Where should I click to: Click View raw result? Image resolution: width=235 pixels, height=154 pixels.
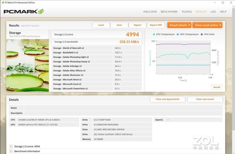point(205,99)
